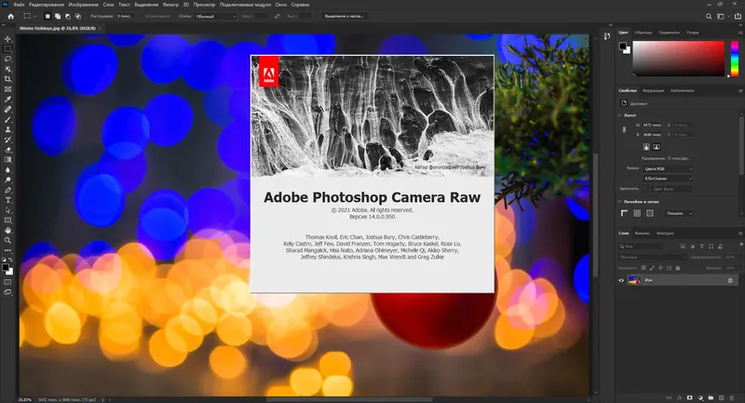The height and width of the screenshot is (403, 745).
Task: Switch to the Channels tab
Action: pos(642,234)
